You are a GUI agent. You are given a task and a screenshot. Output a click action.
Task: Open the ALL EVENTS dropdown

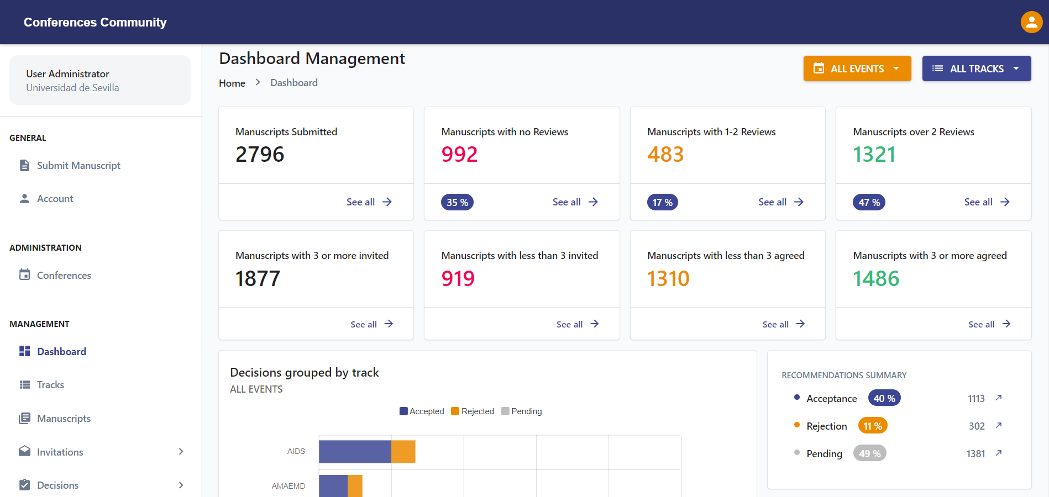tap(857, 68)
